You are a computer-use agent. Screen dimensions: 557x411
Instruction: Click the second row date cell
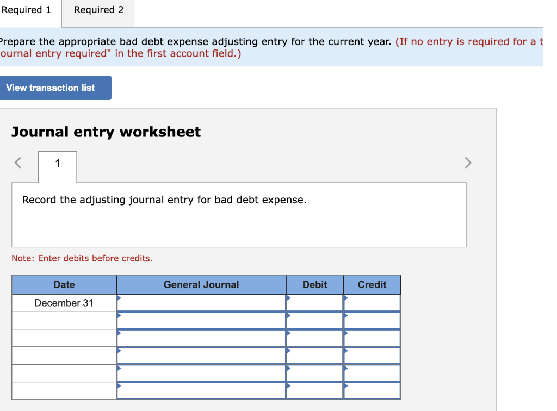point(64,321)
